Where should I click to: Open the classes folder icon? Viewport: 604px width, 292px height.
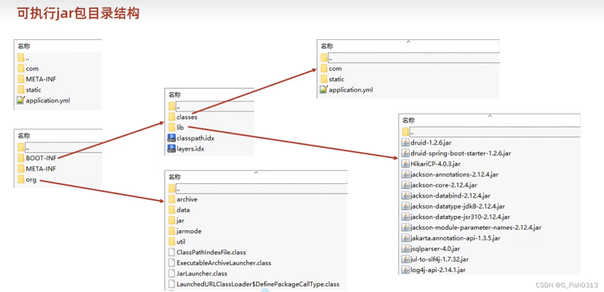172,117
